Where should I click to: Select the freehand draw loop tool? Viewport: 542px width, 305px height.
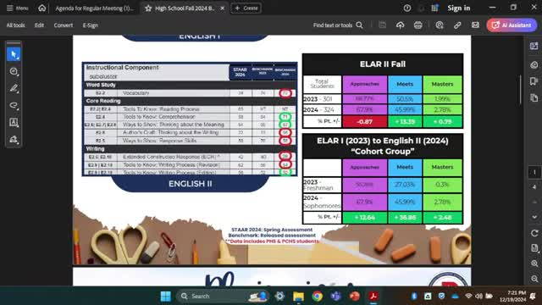[x=14, y=105]
